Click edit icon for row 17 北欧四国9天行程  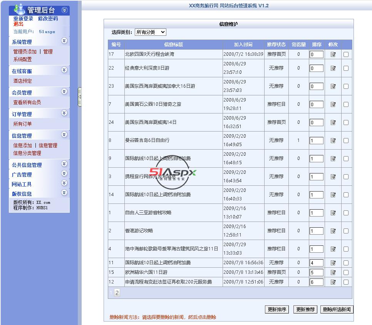click(333, 55)
